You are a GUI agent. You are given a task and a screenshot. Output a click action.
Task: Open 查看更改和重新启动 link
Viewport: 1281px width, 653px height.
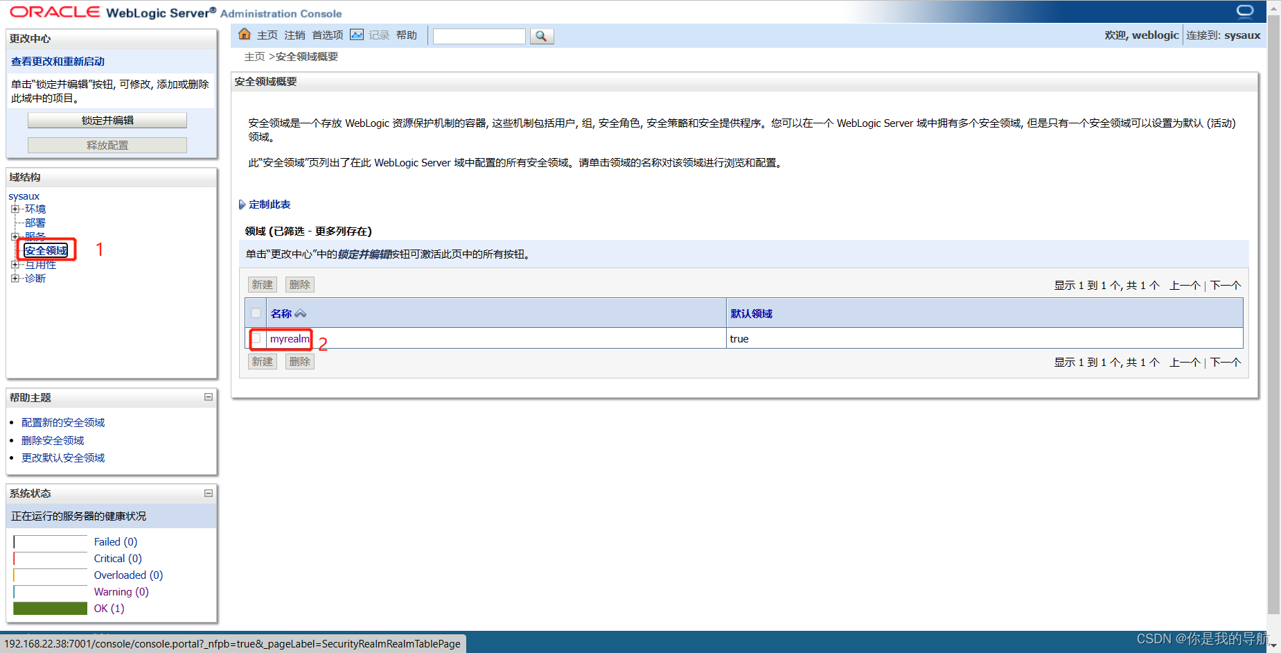pyautogui.click(x=58, y=62)
